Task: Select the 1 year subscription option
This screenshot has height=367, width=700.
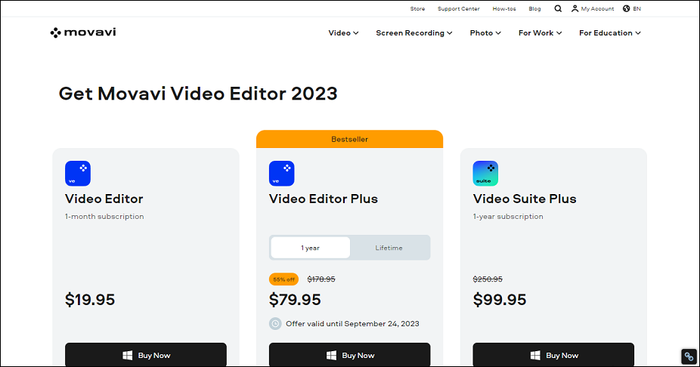Action: coord(310,248)
